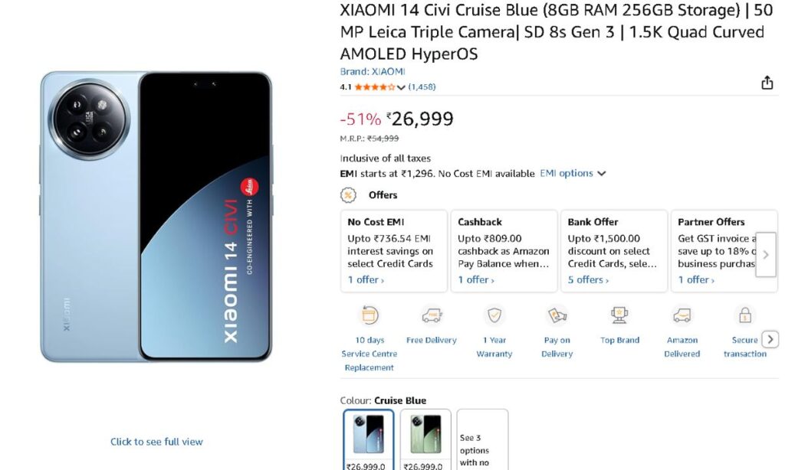
Task: Click the Pay on Delivery icon
Action: coord(557,315)
